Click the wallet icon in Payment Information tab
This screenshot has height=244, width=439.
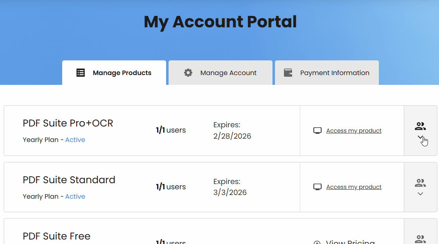288,73
